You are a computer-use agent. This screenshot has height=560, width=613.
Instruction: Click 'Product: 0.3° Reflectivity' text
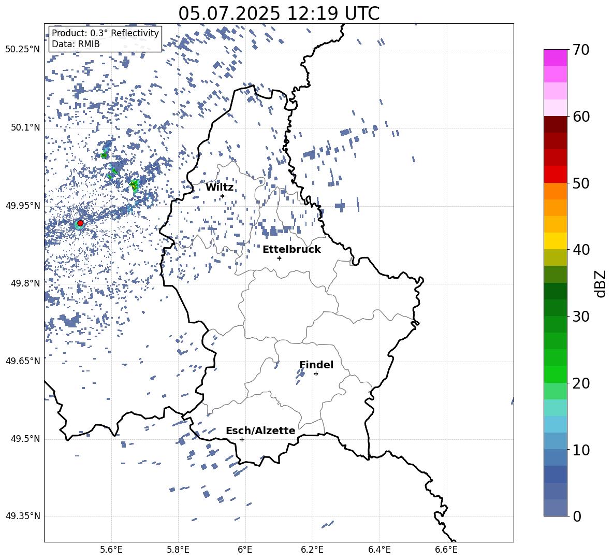(x=105, y=33)
